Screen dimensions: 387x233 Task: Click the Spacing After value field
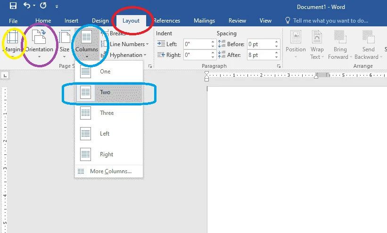click(260, 55)
